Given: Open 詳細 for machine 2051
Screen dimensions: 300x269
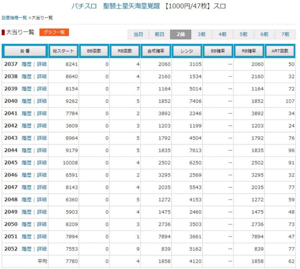Looking at the screenshot, I should point(42,237).
